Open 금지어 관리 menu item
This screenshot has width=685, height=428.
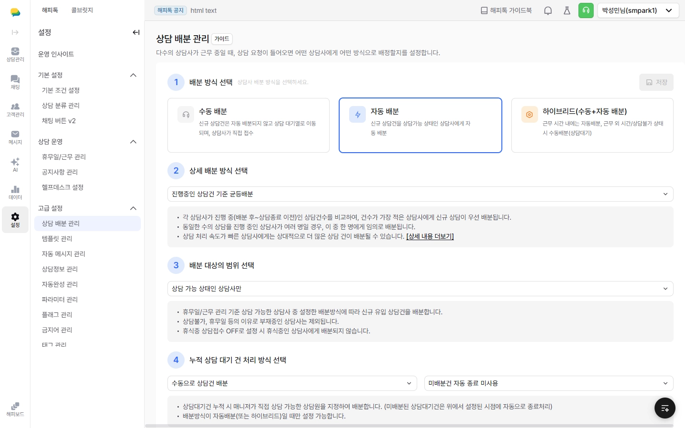pyautogui.click(x=88, y=330)
